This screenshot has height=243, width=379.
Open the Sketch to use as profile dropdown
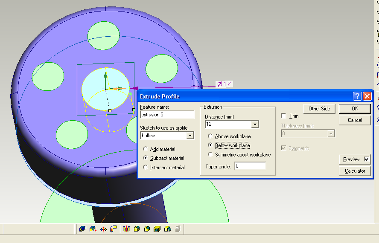190,135
